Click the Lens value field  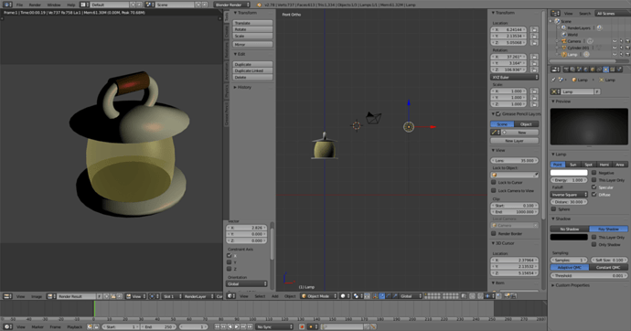tap(514, 161)
